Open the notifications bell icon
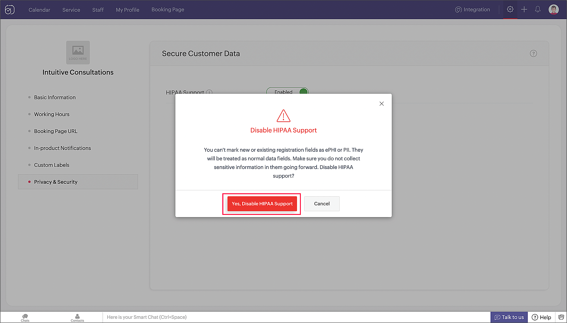 (x=538, y=9)
